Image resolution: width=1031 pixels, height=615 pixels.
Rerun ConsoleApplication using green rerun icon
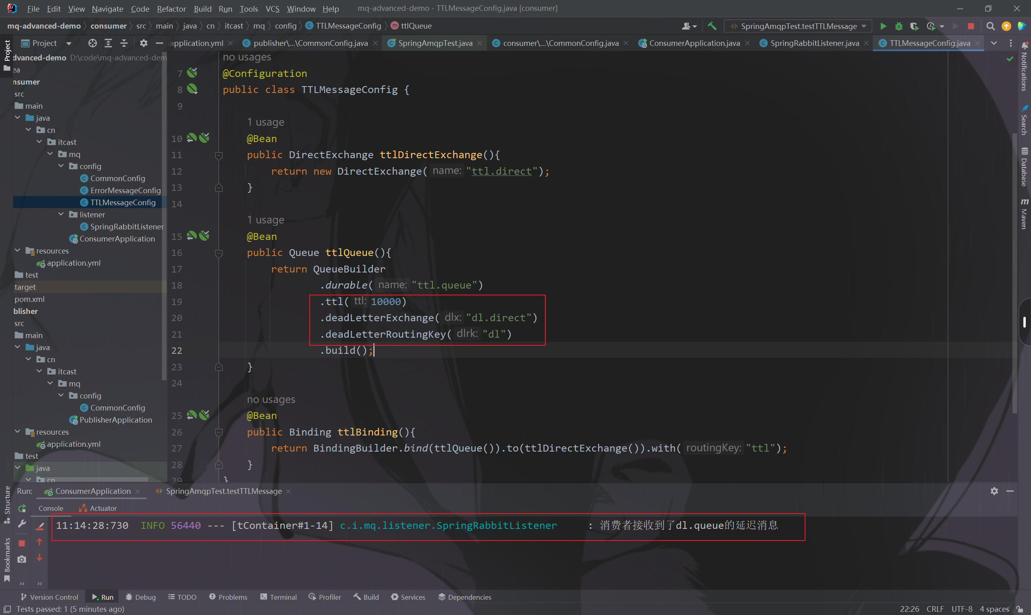coord(22,508)
